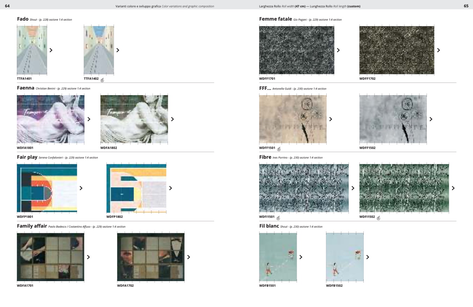Click the page number 64 in header
This screenshot has width=473, height=307.
coord(7,6)
